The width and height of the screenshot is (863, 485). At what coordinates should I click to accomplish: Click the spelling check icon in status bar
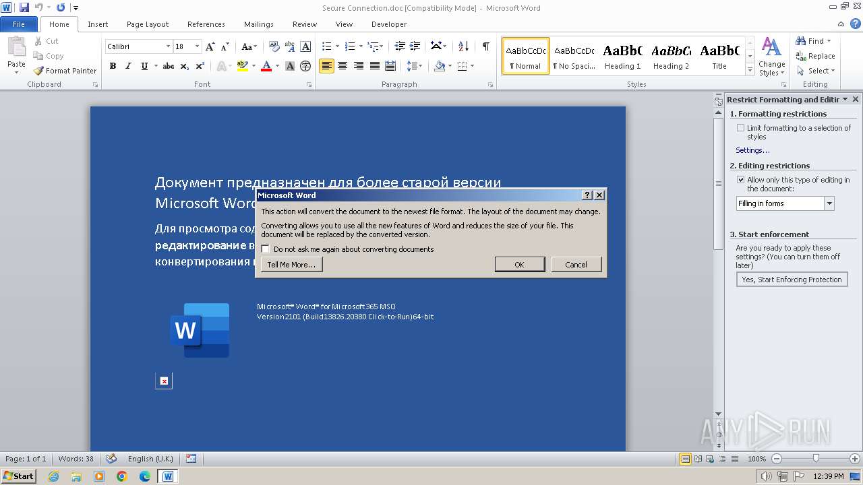pos(111,459)
